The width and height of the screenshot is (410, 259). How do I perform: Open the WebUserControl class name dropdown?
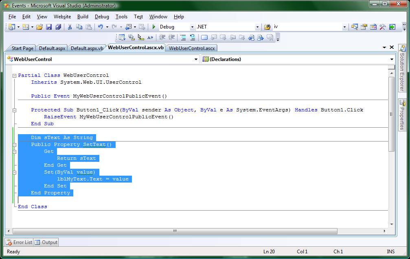tap(196, 59)
